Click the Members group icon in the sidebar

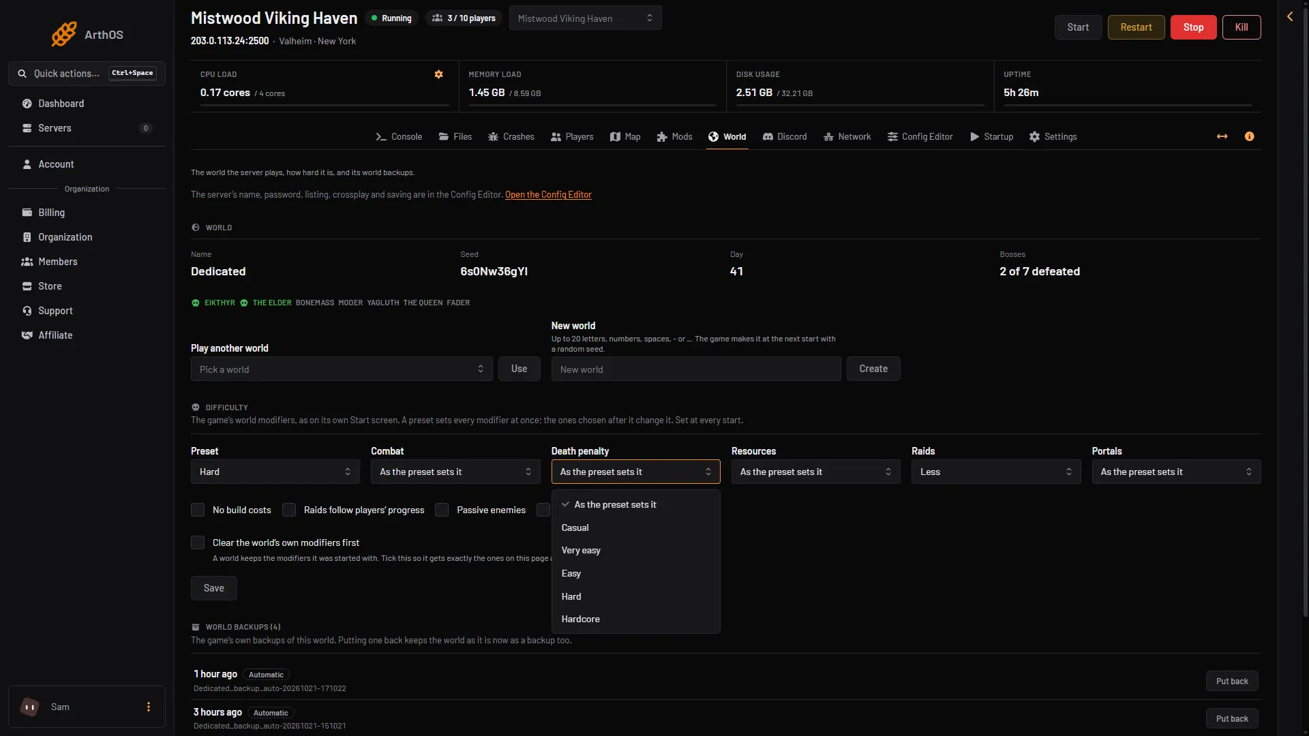[27, 262]
